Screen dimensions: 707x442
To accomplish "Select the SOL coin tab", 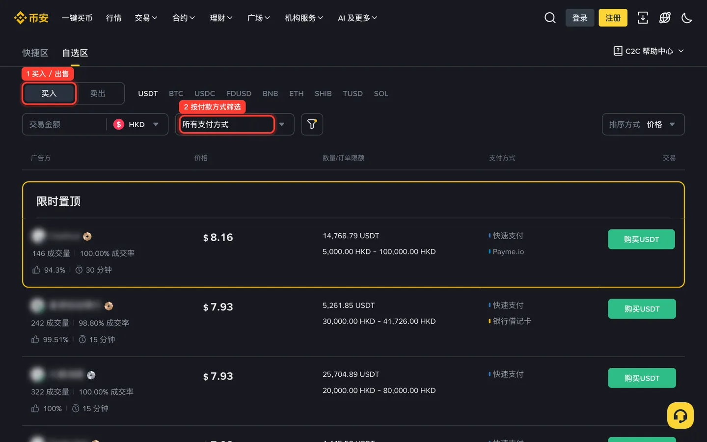I will tap(381, 93).
